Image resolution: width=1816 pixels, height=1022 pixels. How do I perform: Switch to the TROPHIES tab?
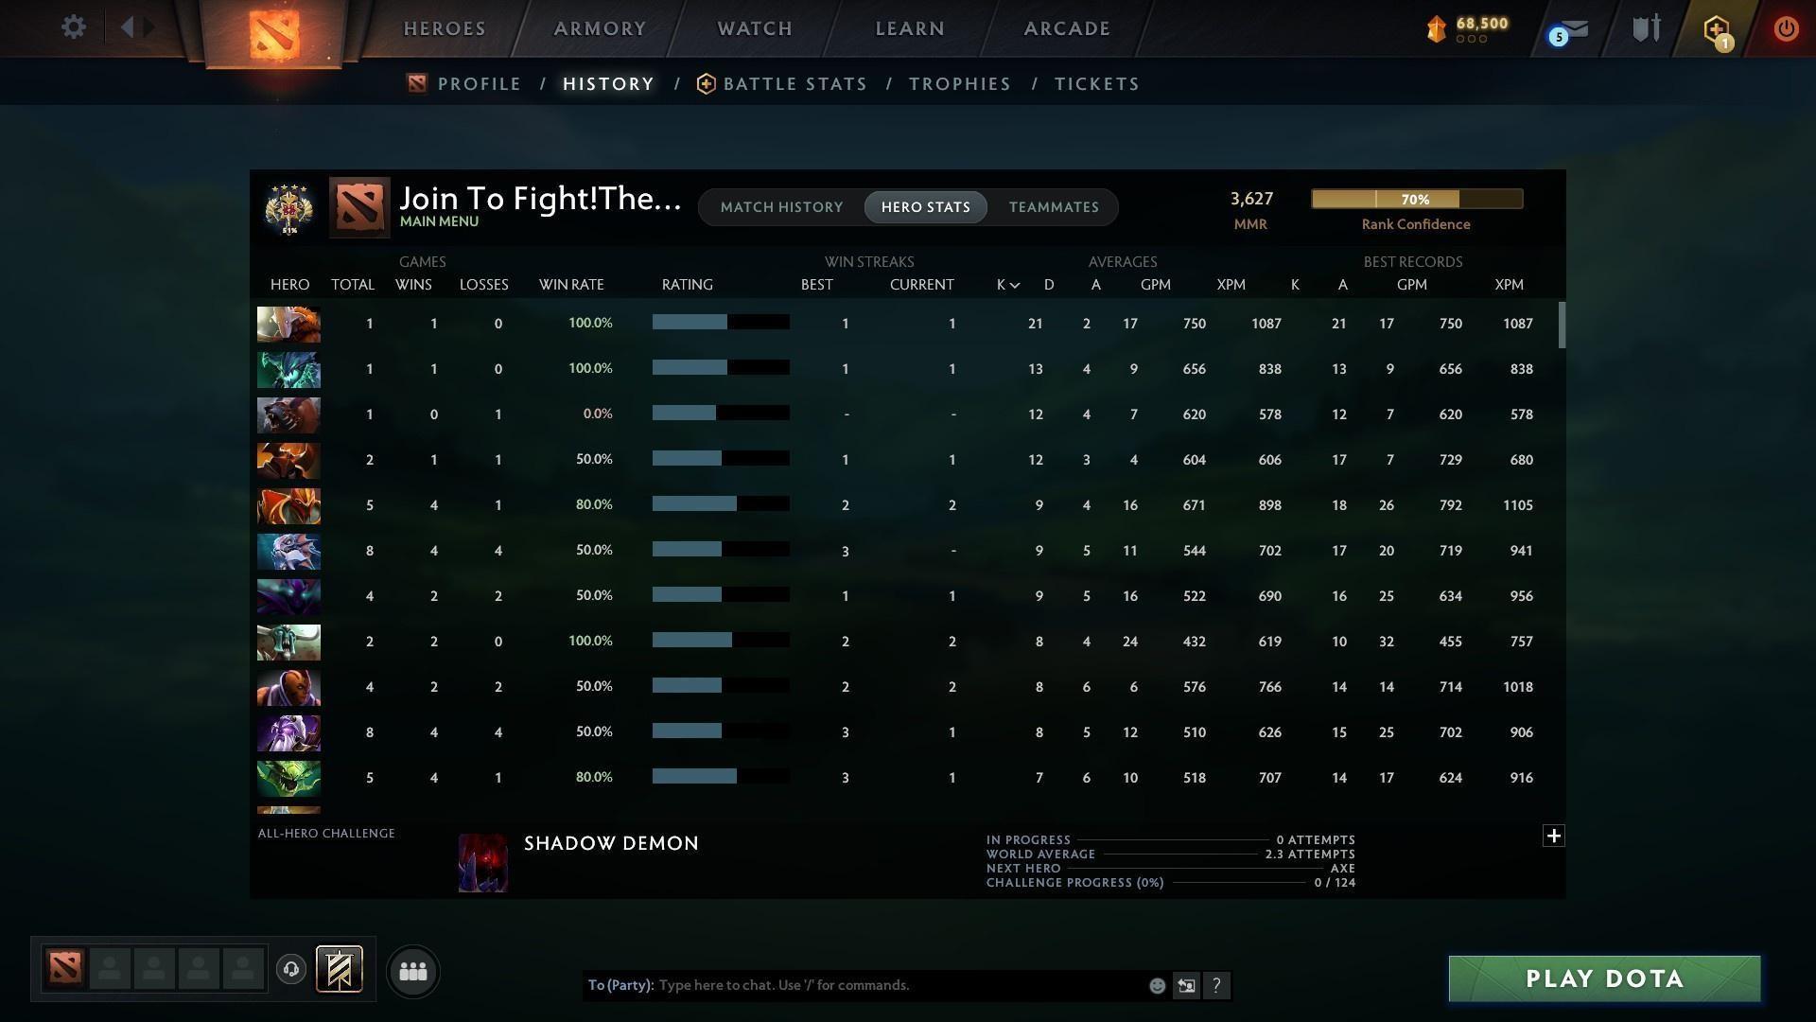(959, 83)
